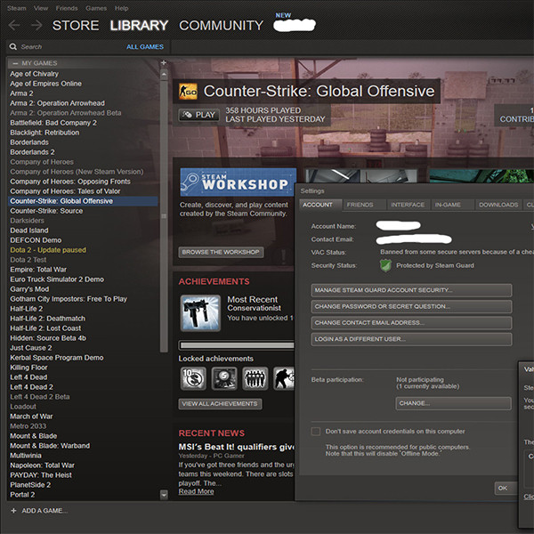This screenshot has width=534, height=534.
Task: Select Age of Chivalry in the games list
Action: coord(34,74)
